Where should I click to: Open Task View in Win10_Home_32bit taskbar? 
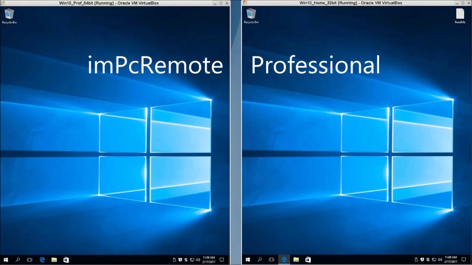coord(271,260)
